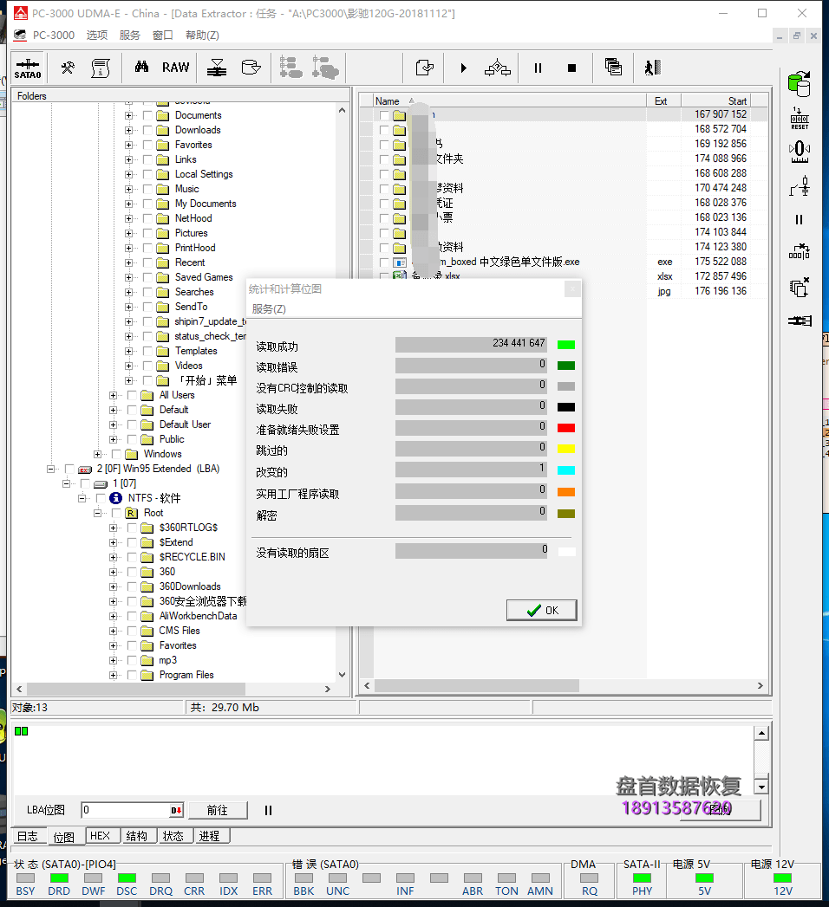Check the Windows folder checkbox
The width and height of the screenshot is (829, 907).
coord(116,454)
